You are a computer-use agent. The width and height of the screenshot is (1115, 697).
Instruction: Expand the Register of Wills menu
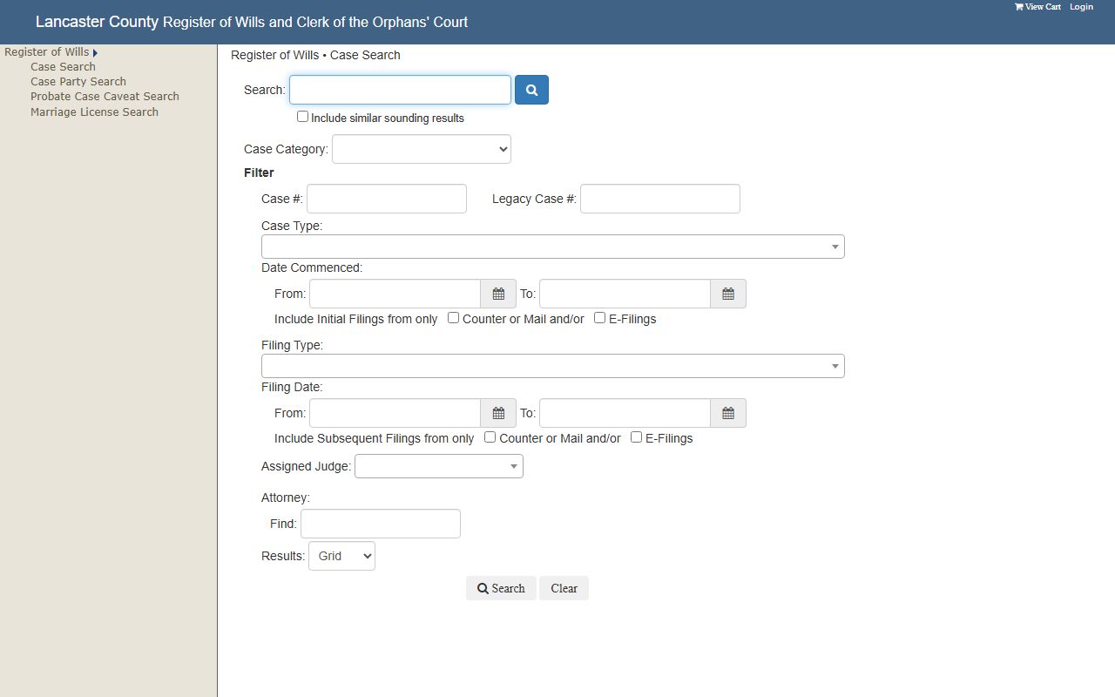click(x=51, y=52)
